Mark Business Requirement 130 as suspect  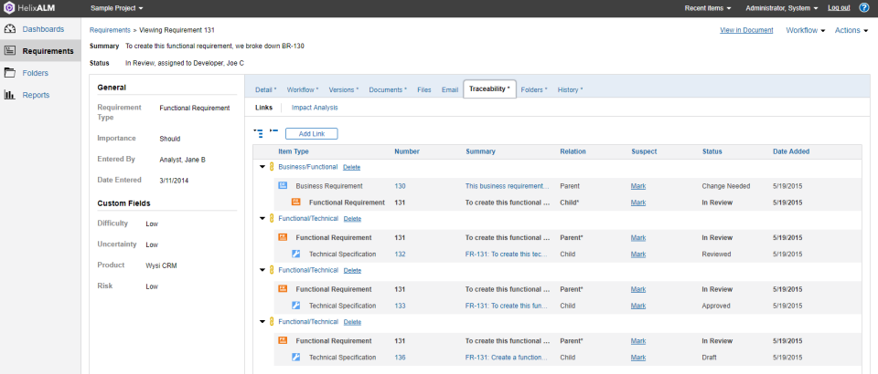pos(637,186)
